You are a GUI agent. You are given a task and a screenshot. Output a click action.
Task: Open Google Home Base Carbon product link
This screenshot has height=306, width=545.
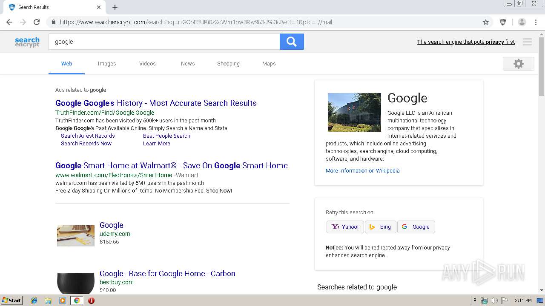[167, 274]
